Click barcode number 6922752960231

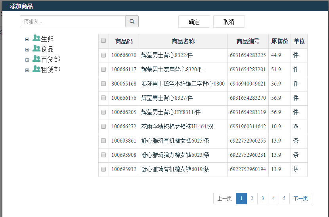point(248,155)
